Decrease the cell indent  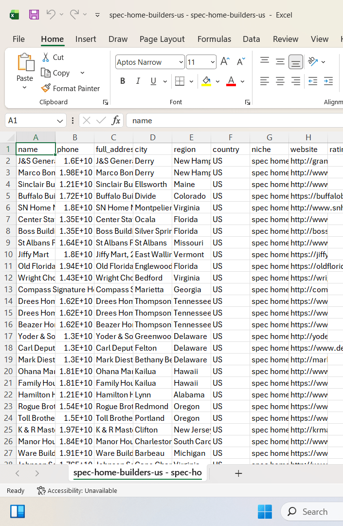(x=313, y=81)
